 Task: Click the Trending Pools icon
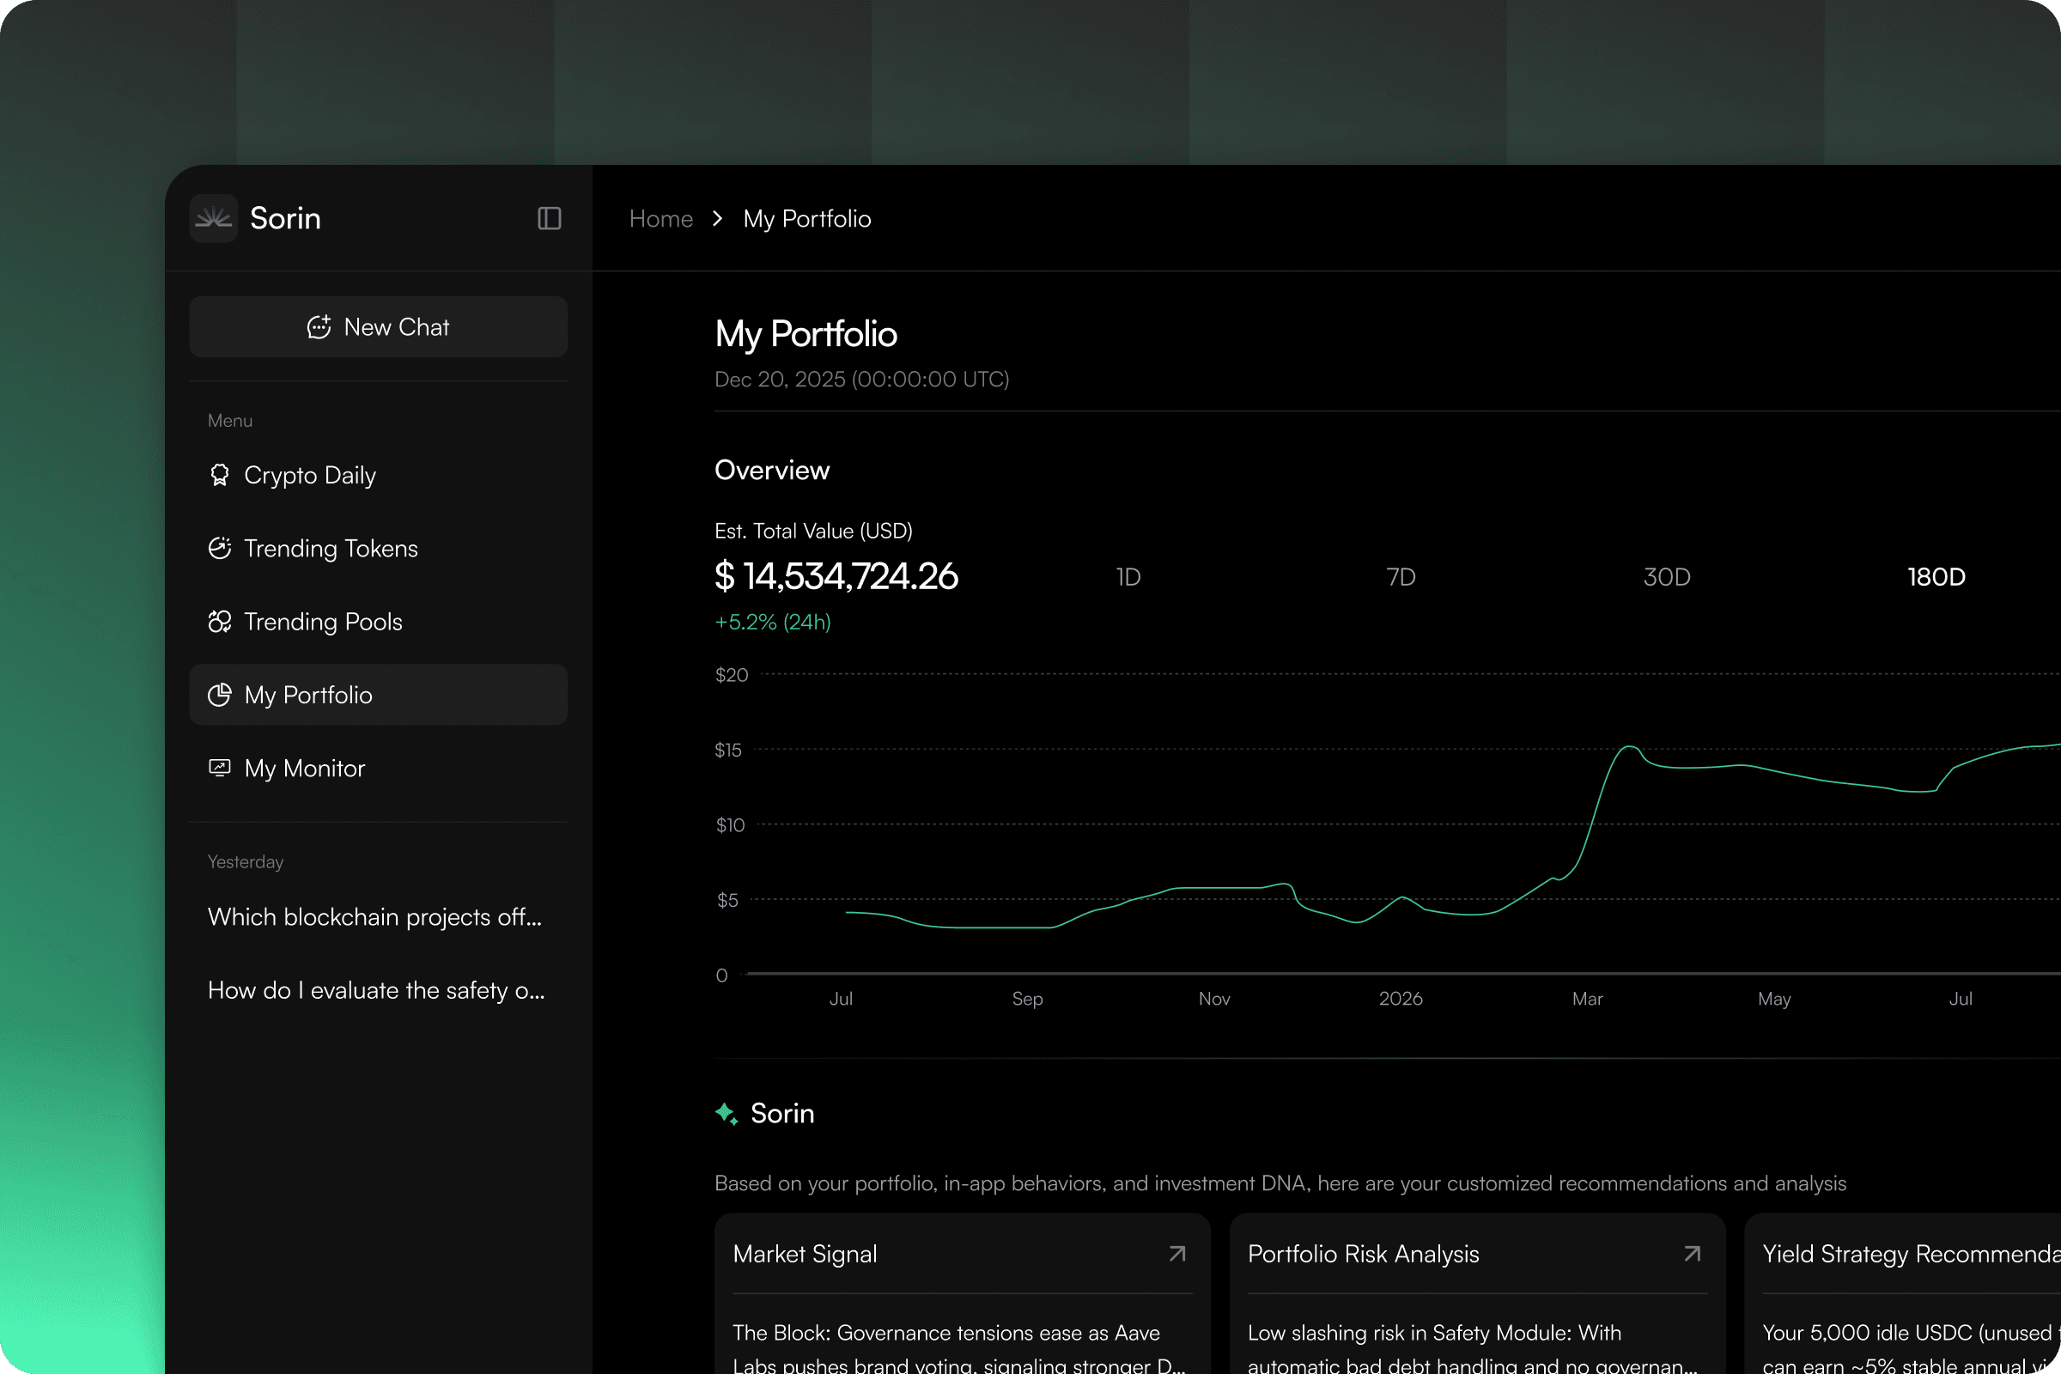pyautogui.click(x=219, y=621)
